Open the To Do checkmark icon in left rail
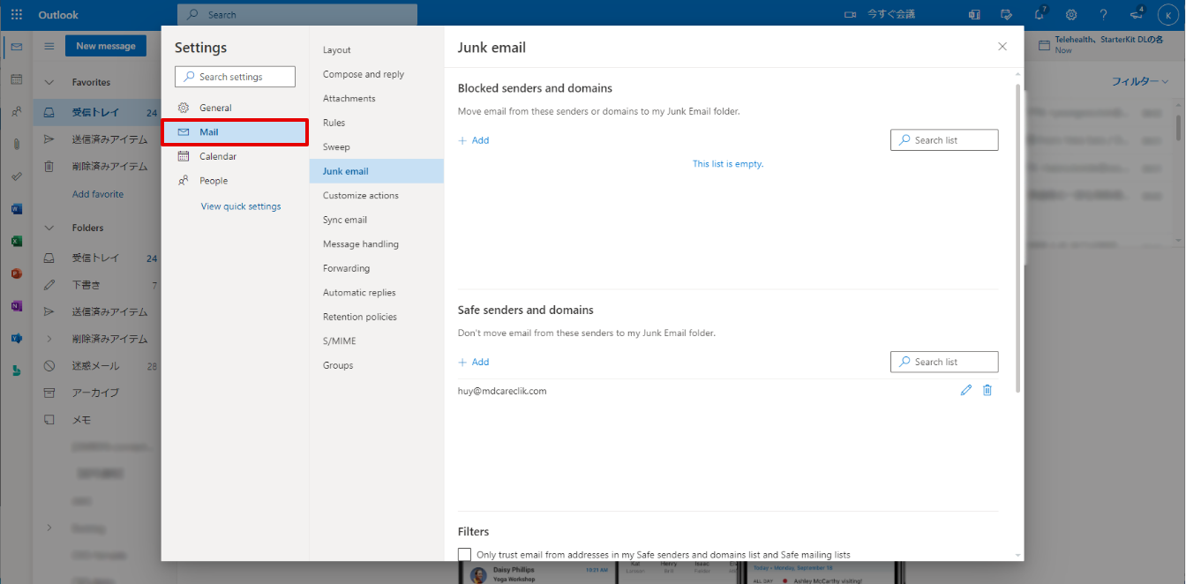1186x584 pixels. (16, 176)
